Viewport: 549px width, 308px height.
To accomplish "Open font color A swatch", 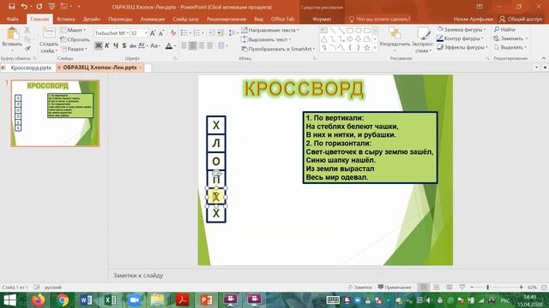I will tap(169, 45).
